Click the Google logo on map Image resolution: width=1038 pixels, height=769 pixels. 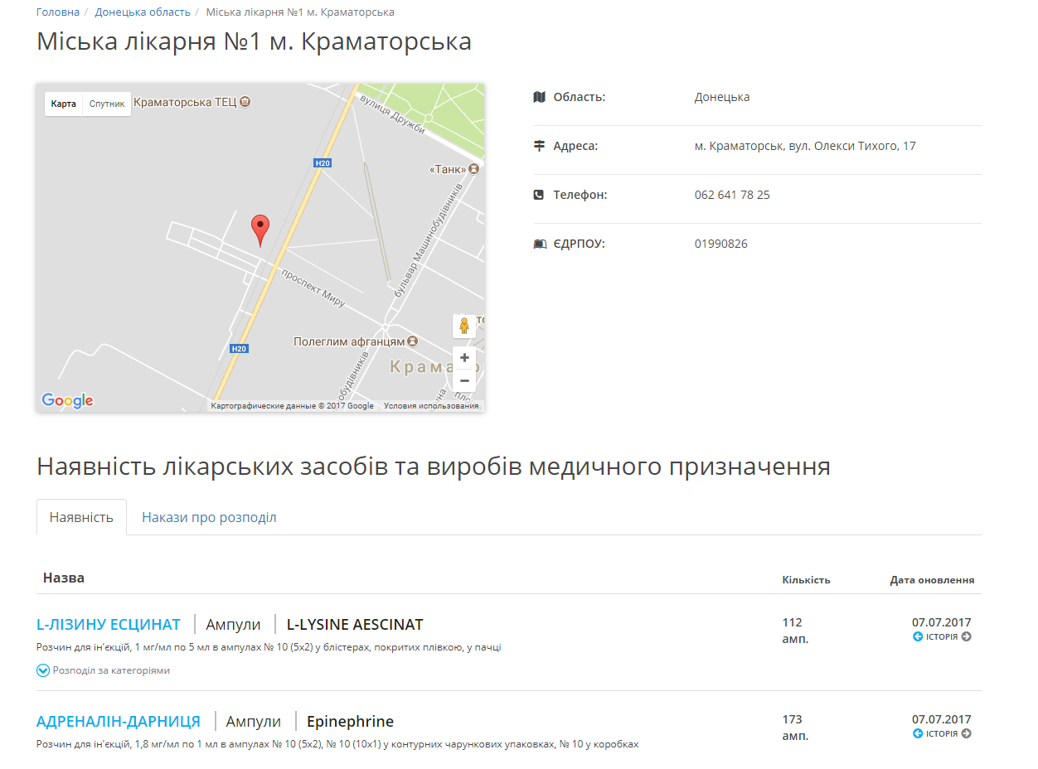[67, 401]
